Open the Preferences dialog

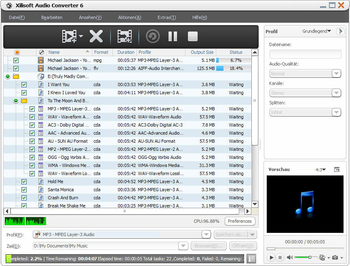[x=240, y=221]
